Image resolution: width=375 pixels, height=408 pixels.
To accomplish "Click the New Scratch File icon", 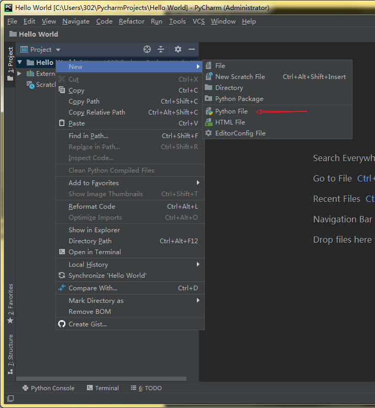I will coord(209,76).
